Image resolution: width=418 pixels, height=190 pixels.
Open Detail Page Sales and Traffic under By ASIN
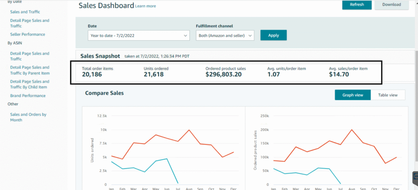(x=29, y=56)
